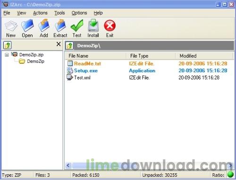Click the Packed: 6150 status entry
The image size is (236, 180).
point(86,175)
